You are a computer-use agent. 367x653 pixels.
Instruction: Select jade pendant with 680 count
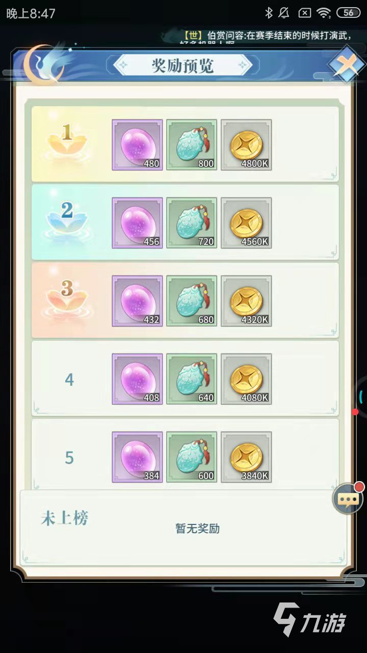click(x=192, y=301)
